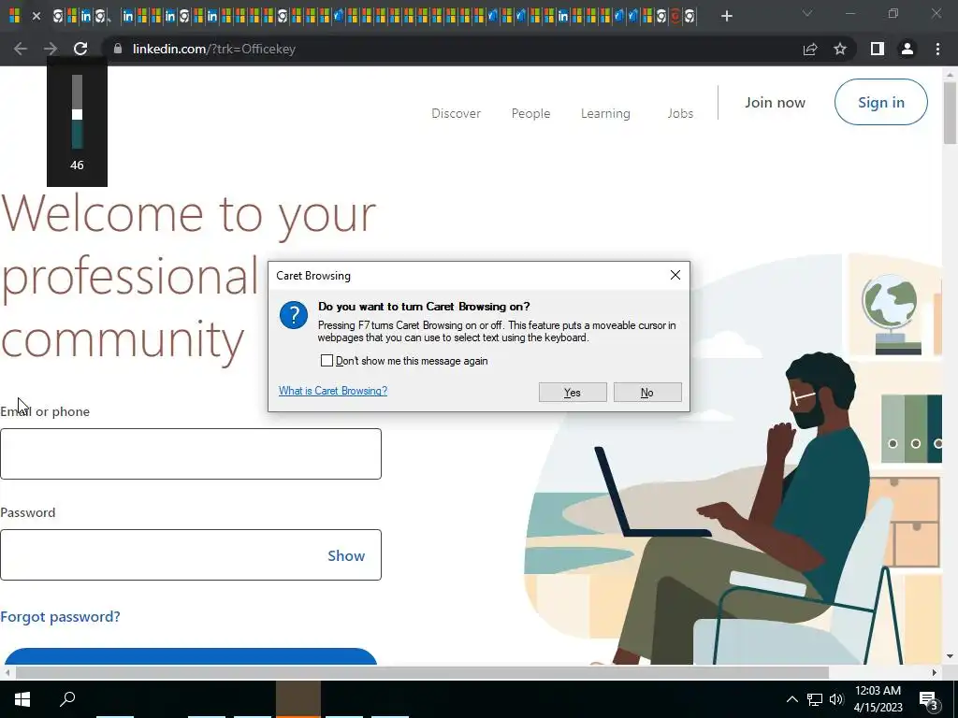Open What is Caret Browsing link

333,391
